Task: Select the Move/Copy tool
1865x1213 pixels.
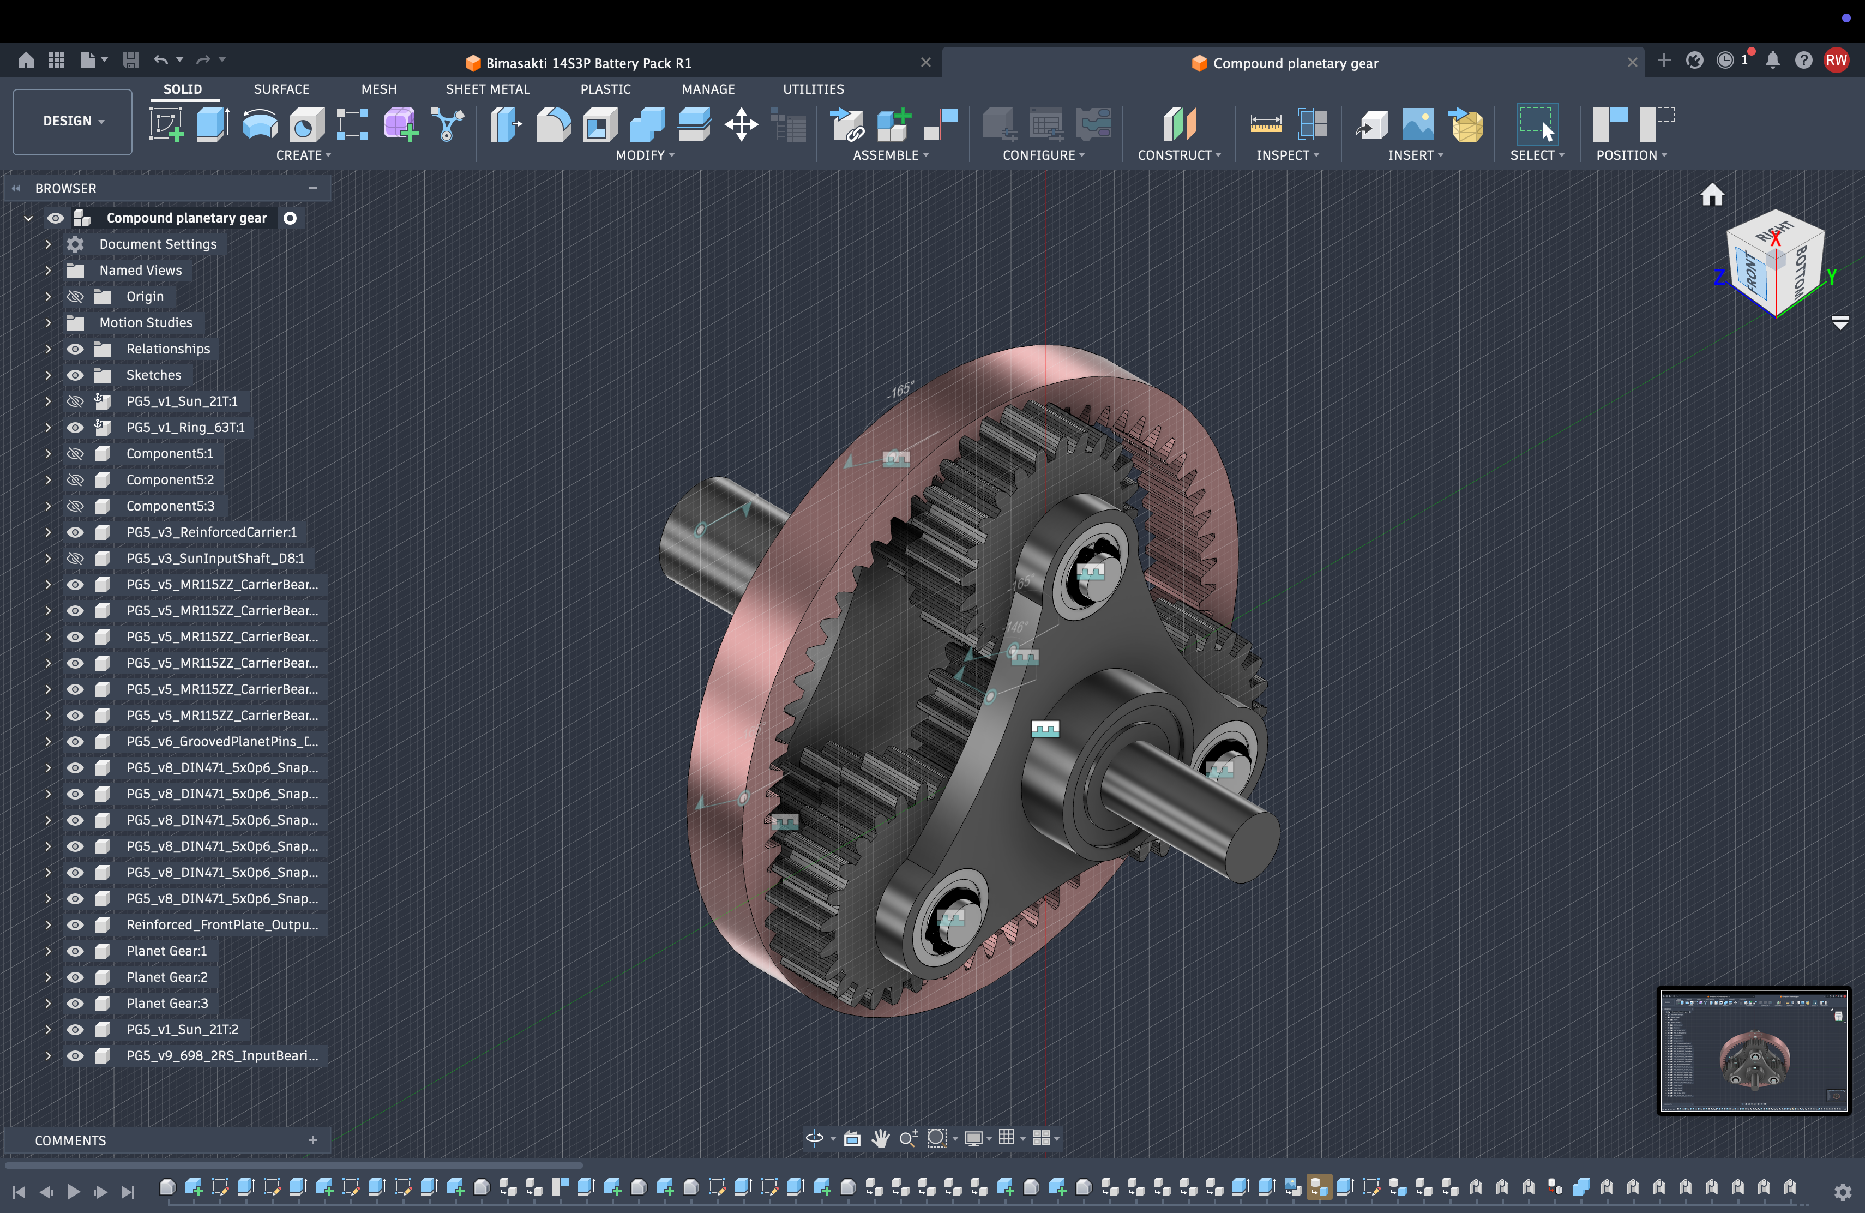Action: coord(741,124)
